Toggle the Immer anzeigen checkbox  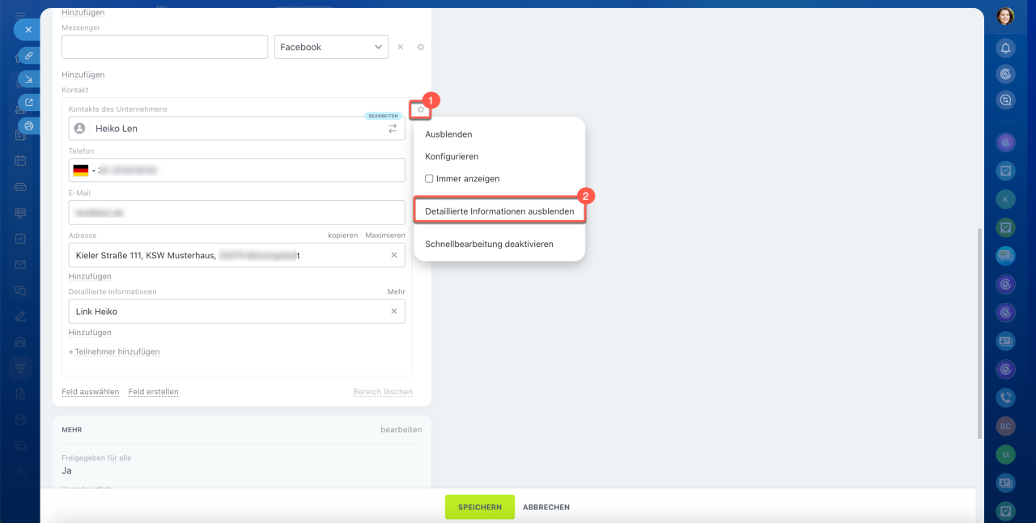(x=429, y=179)
